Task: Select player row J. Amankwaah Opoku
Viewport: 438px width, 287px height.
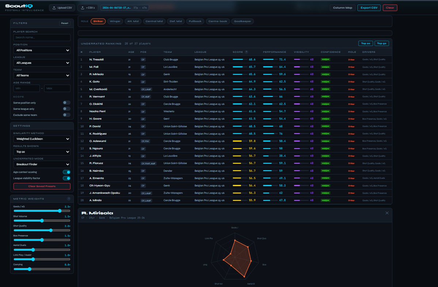Action: (235, 193)
